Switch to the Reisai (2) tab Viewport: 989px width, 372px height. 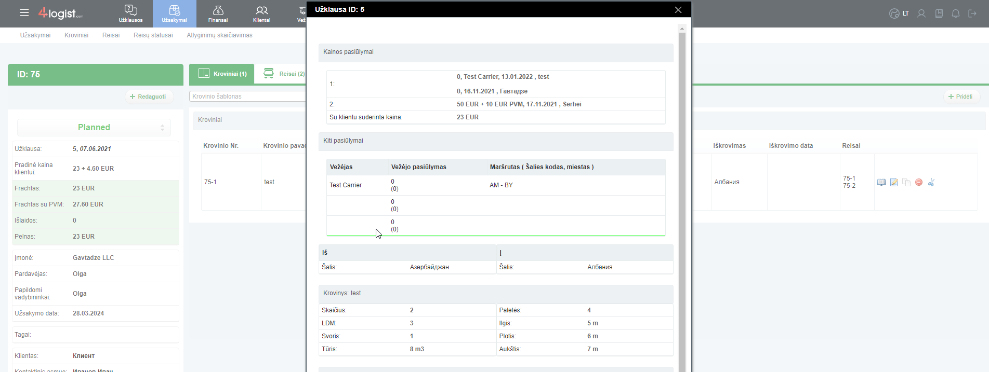284,74
